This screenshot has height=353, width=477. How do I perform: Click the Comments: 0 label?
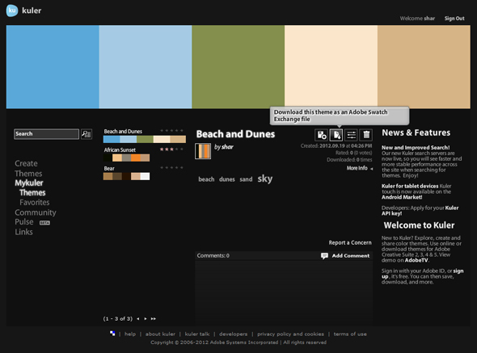pyautogui.click(x=213, y=256)
